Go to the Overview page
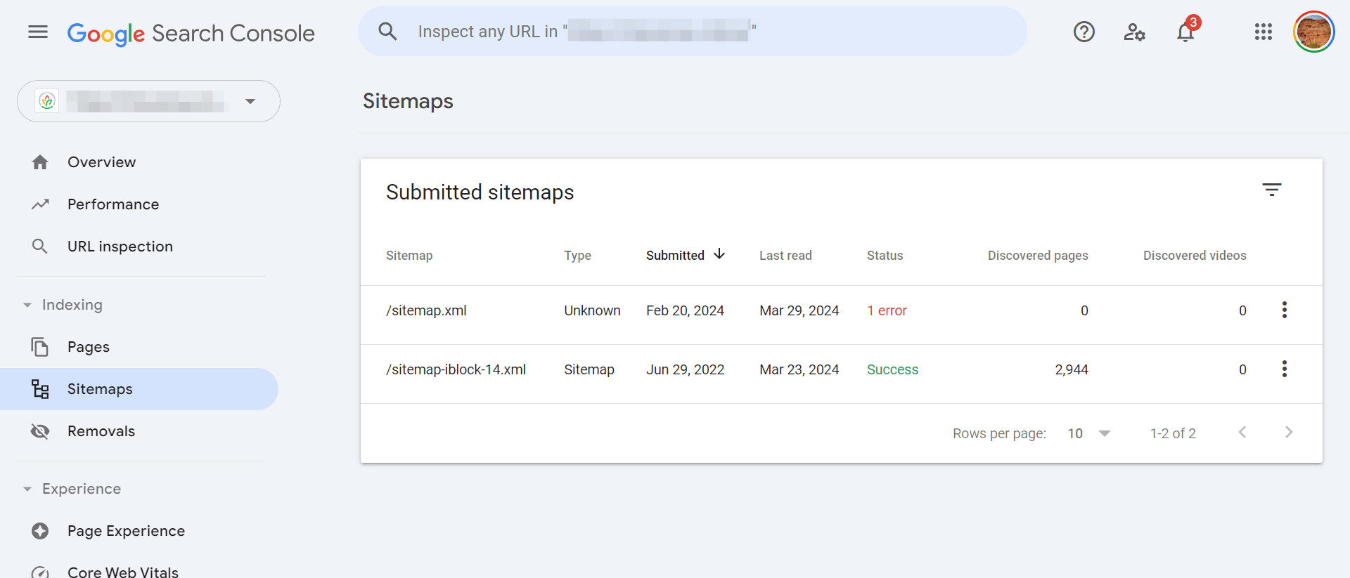The height and width of the screenshot is (578, 1350). tap(101, 162)
